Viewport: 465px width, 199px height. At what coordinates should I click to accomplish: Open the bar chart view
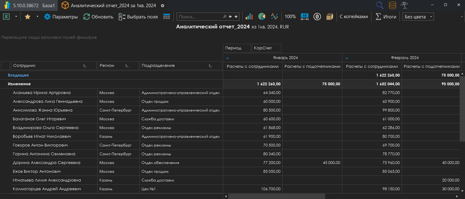pyautogui.click(x=249, y=17)
